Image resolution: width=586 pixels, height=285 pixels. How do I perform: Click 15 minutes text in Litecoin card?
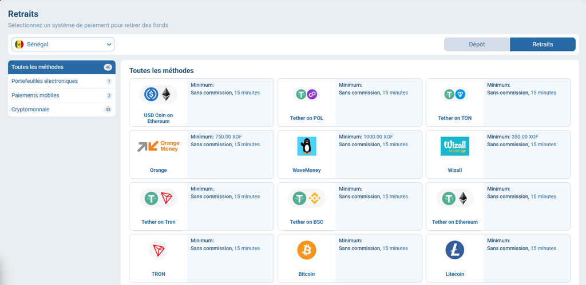[x=544, y=248]
